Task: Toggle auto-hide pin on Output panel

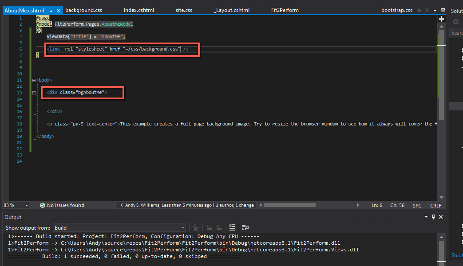Action: point(433,217)
